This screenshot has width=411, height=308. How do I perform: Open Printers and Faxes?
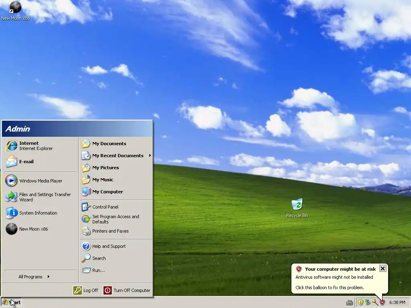coord(116,231)
